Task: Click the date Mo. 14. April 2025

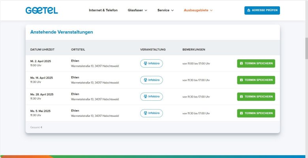Action: [x=41, y=78]
